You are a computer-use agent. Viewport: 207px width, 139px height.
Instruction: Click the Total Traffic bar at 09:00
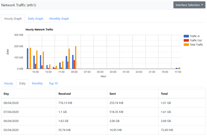(76, 57)
